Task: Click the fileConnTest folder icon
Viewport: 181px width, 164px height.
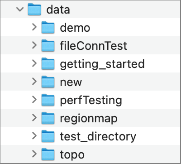Action: pyautogui.click(x=48, y=46)
